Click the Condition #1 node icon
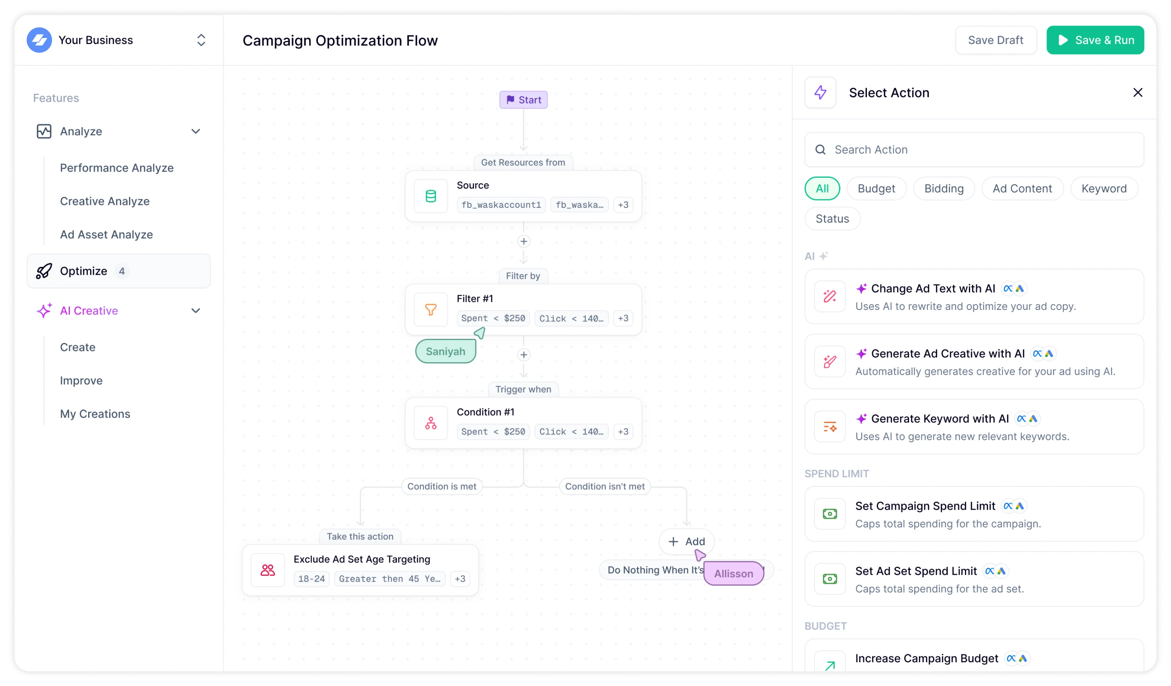1171x686 pixels. [x=431, y=423]
